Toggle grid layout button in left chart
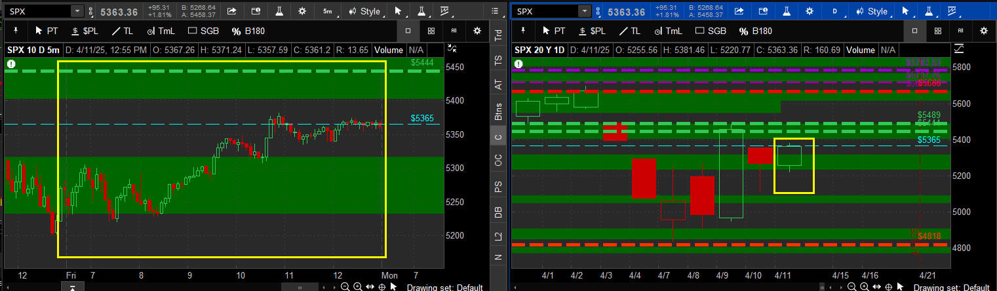The height and width of the screenshot is (291, 997). (431, 31)
